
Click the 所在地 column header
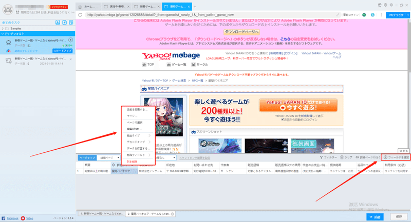178,165
